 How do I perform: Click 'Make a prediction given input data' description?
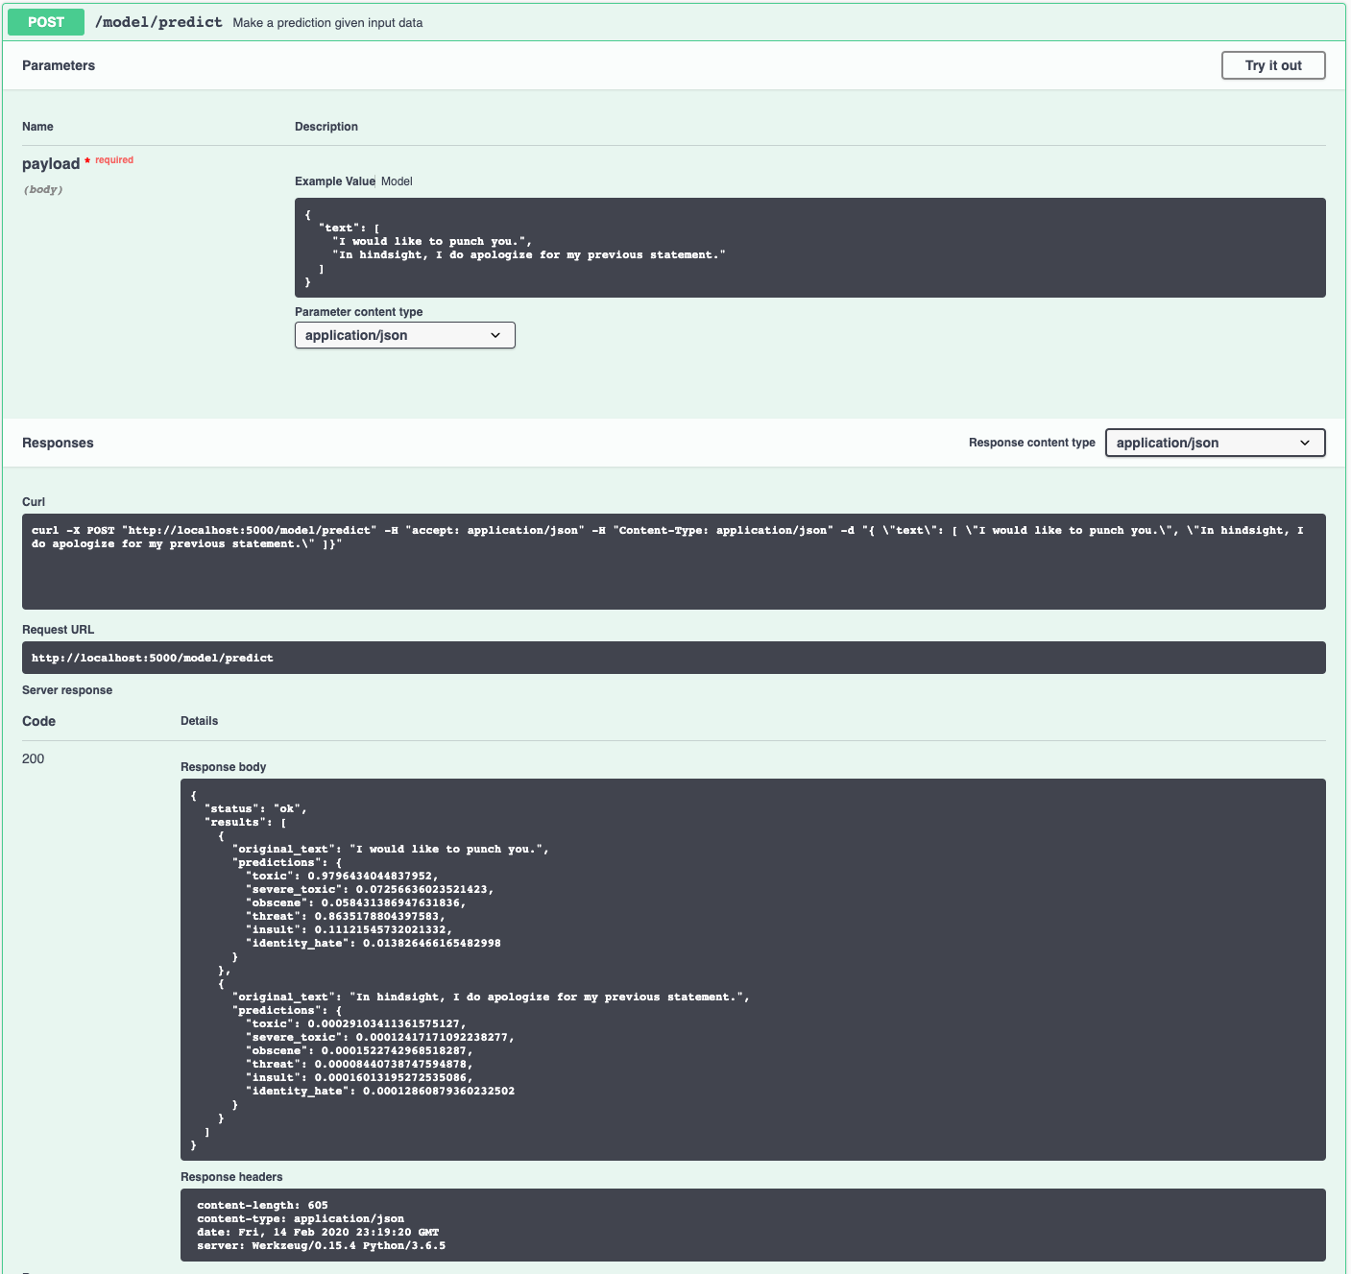(327, 23)
